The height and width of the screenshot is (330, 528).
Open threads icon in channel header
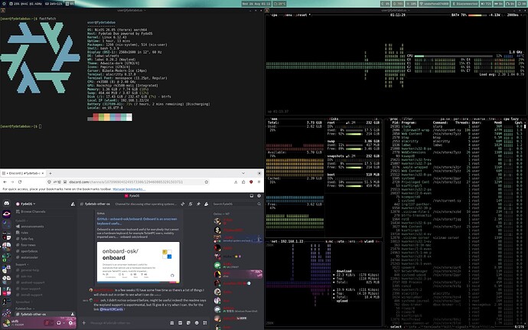click(183, 204)
